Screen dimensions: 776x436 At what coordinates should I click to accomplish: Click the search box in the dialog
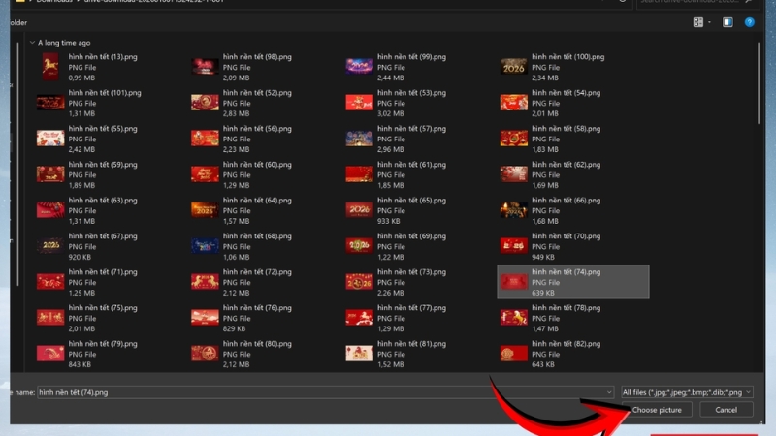(698, 3)
